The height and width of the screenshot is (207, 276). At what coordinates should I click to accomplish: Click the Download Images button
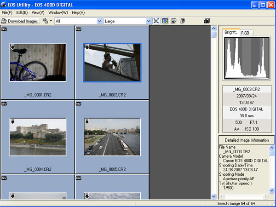tap(20, 21)
